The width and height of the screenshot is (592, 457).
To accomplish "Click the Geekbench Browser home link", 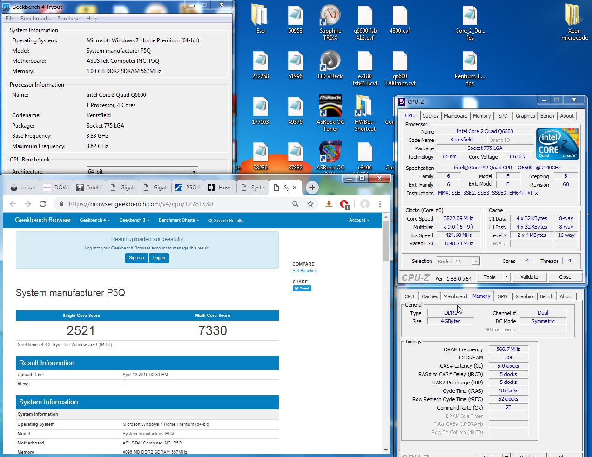I will [x=43, y=220].
